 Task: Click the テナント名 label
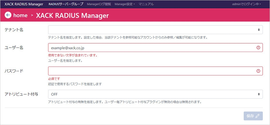(14, 30)
